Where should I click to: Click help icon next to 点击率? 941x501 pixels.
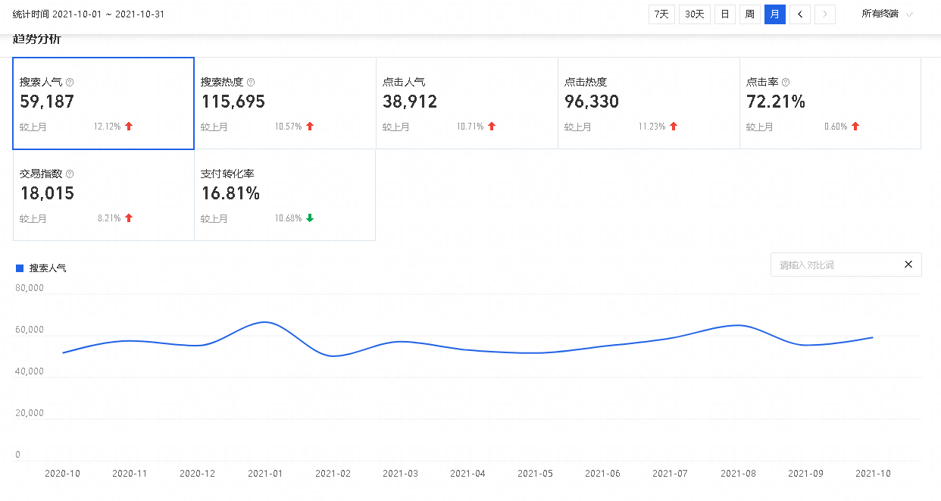(786, 82)
